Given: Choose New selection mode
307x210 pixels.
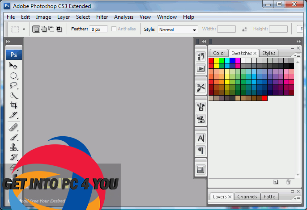Looking at the screenshot, I should point(36,29).
